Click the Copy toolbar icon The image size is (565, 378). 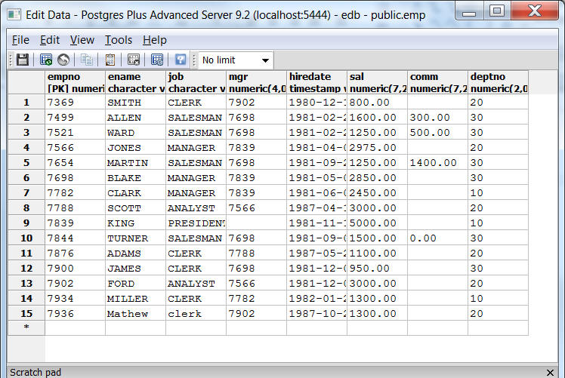tap(87, 60)
